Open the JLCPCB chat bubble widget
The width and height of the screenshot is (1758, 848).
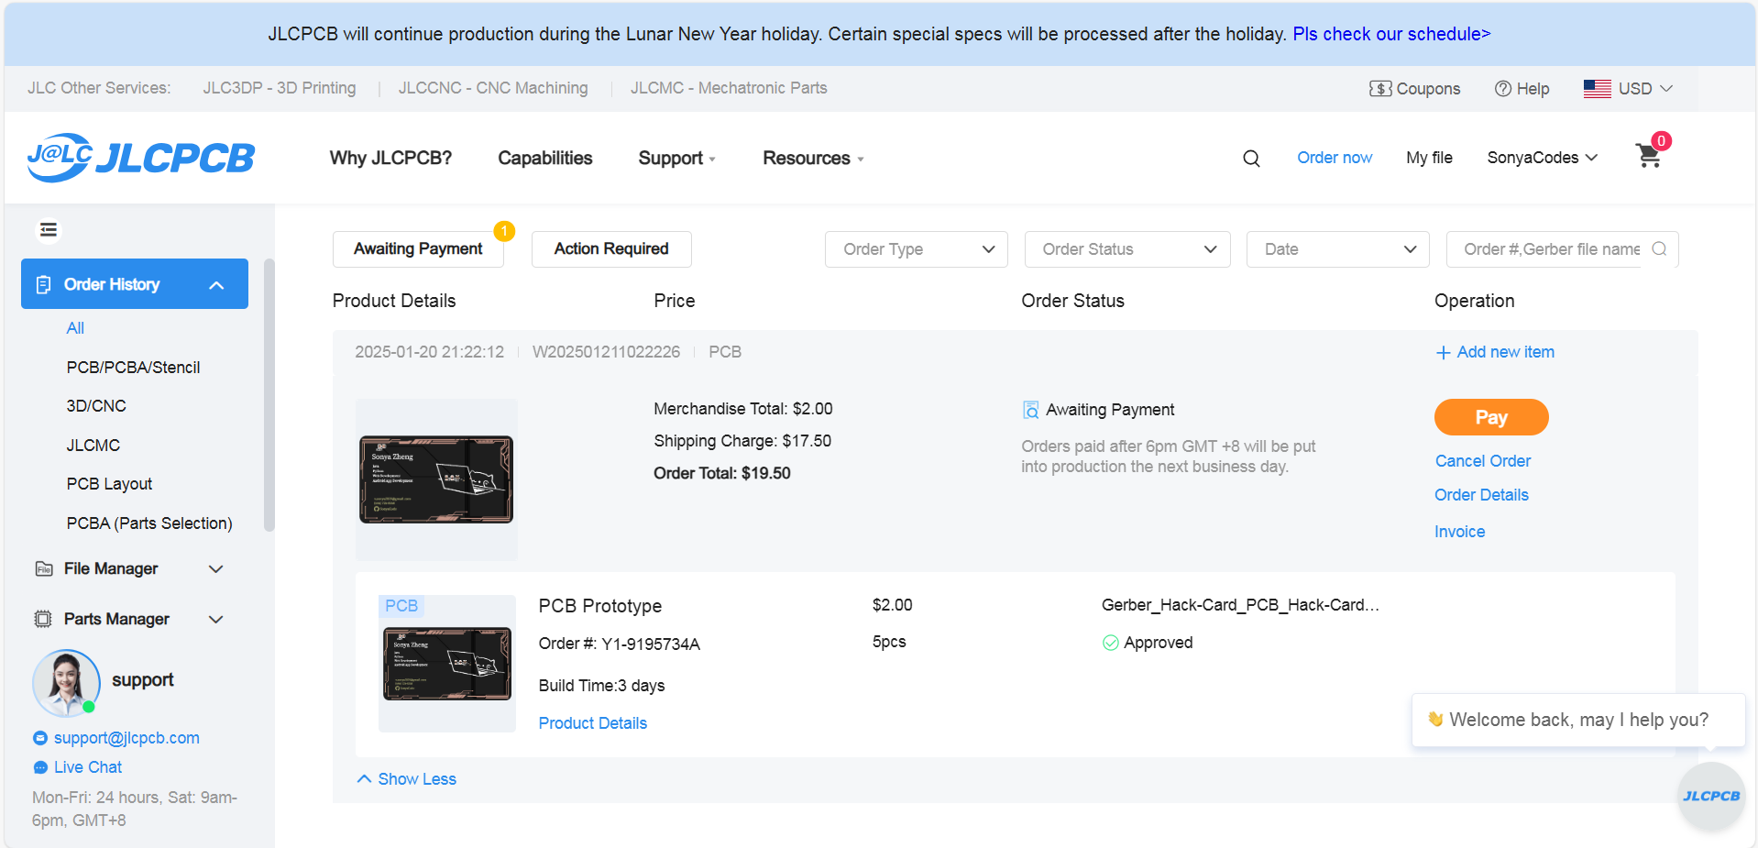pos(1710,796)
